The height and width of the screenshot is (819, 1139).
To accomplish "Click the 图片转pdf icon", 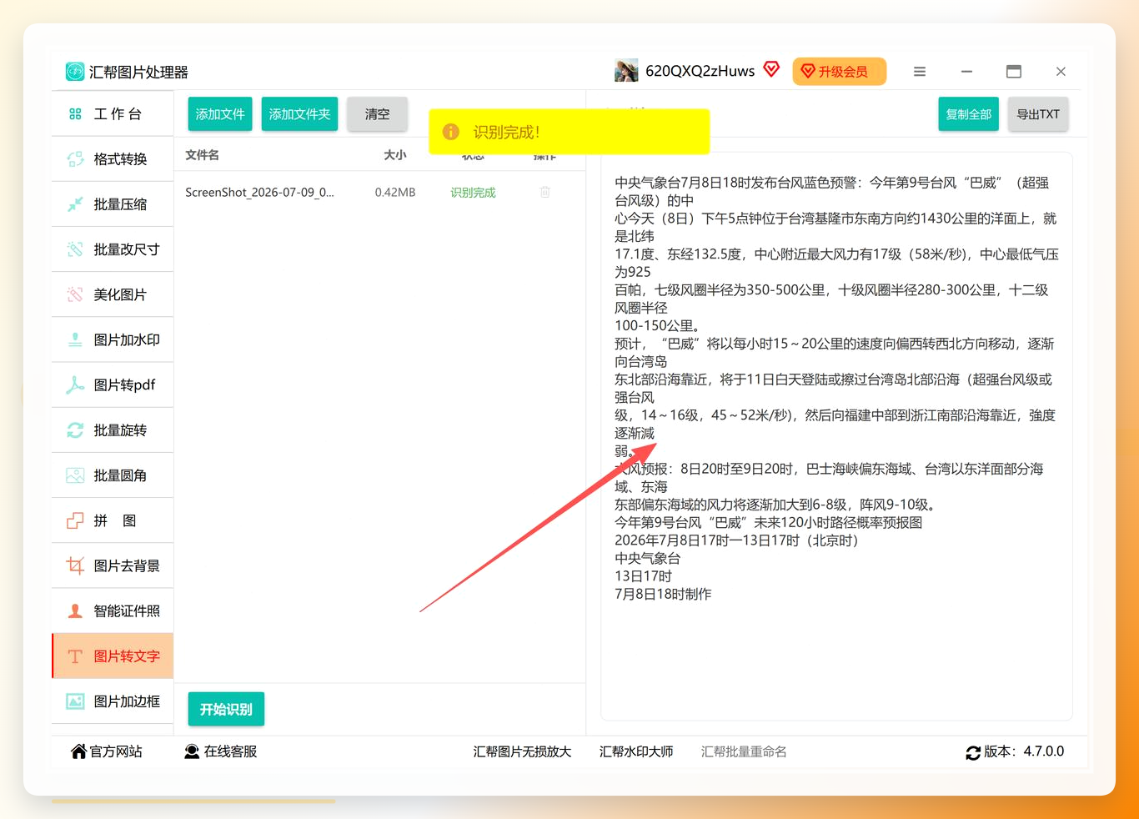I will click(75, 384).
